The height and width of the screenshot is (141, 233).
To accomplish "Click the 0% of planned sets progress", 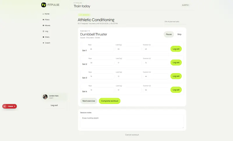I will pos(172,21).
